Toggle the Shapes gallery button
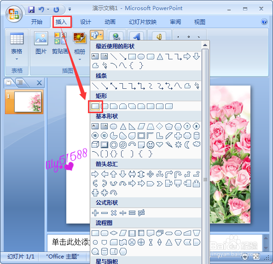The width and height of the screenshot is (273, 264). click(97, 35)
